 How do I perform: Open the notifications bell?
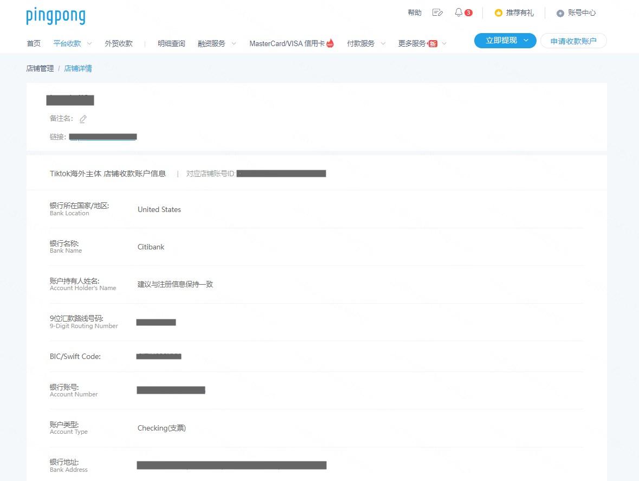point(459,12)
